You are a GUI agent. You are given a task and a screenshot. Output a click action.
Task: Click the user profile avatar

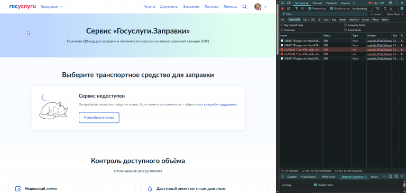[257, 7]
